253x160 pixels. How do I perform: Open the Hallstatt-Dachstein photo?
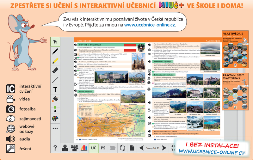(x=212, y=108)
